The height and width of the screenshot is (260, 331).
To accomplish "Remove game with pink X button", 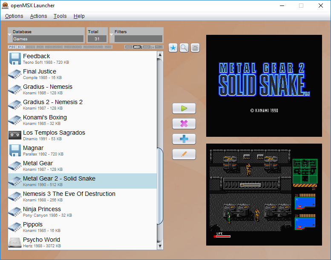I will pyautogui.click(x=184, y=124).
